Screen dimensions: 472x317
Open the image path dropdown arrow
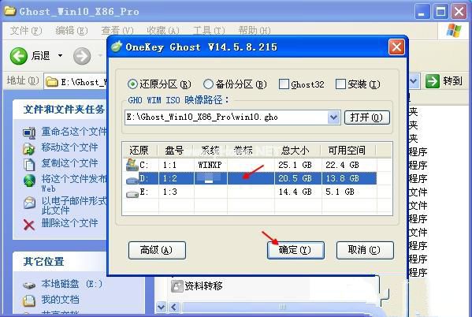tap(333, 117)
